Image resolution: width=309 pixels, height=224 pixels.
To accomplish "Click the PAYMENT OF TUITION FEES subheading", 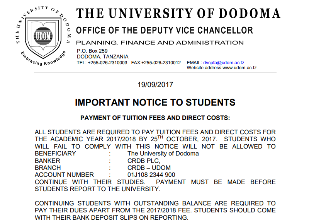I will tap(155, 118).
